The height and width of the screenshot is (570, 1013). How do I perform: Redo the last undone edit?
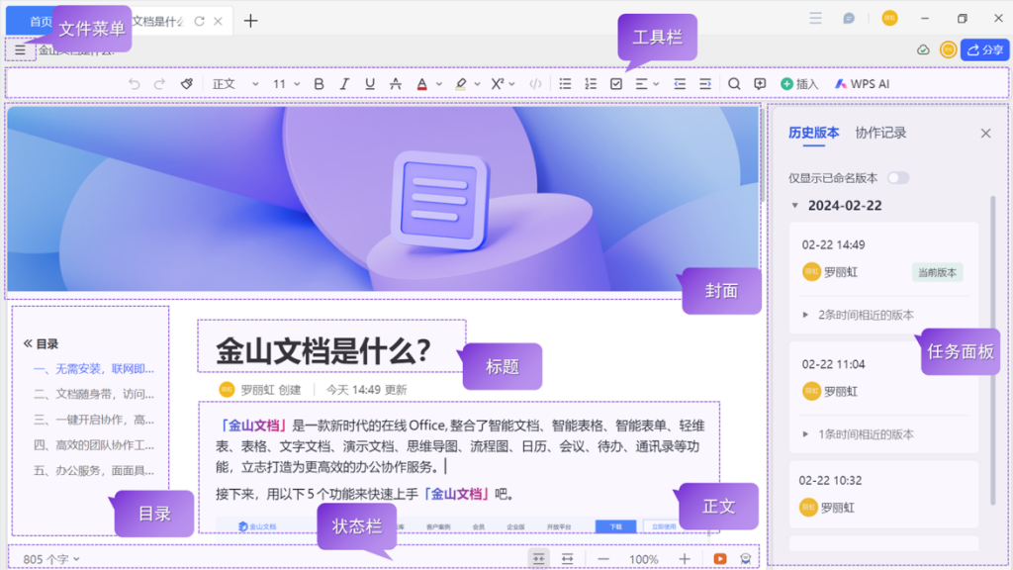tap(159, 84)
